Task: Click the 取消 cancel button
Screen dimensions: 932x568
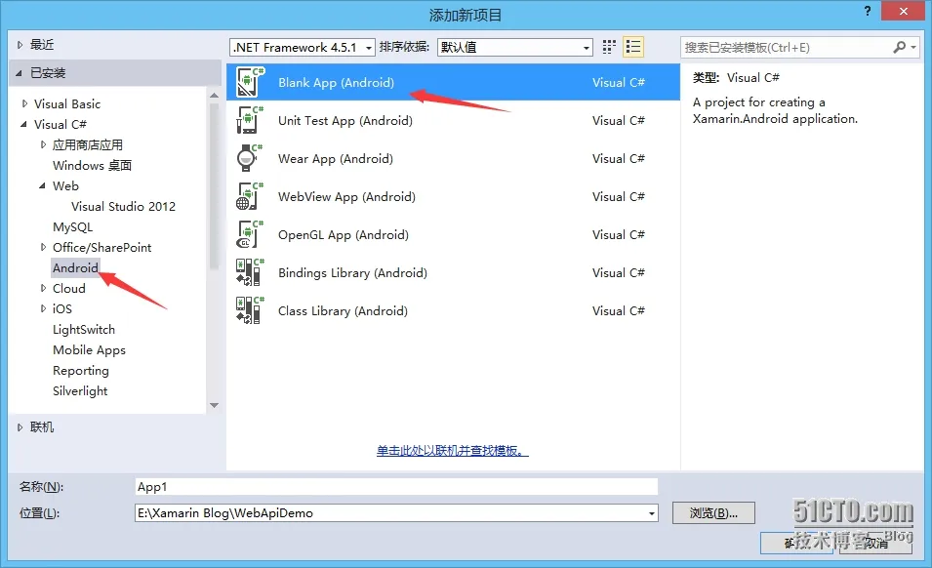Action: (875, 543)
